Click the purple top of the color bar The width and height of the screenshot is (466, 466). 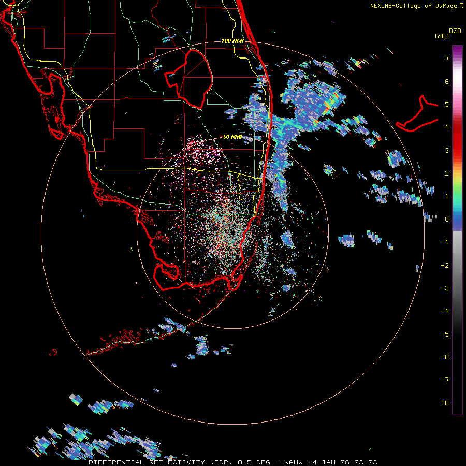pos(457,51)
